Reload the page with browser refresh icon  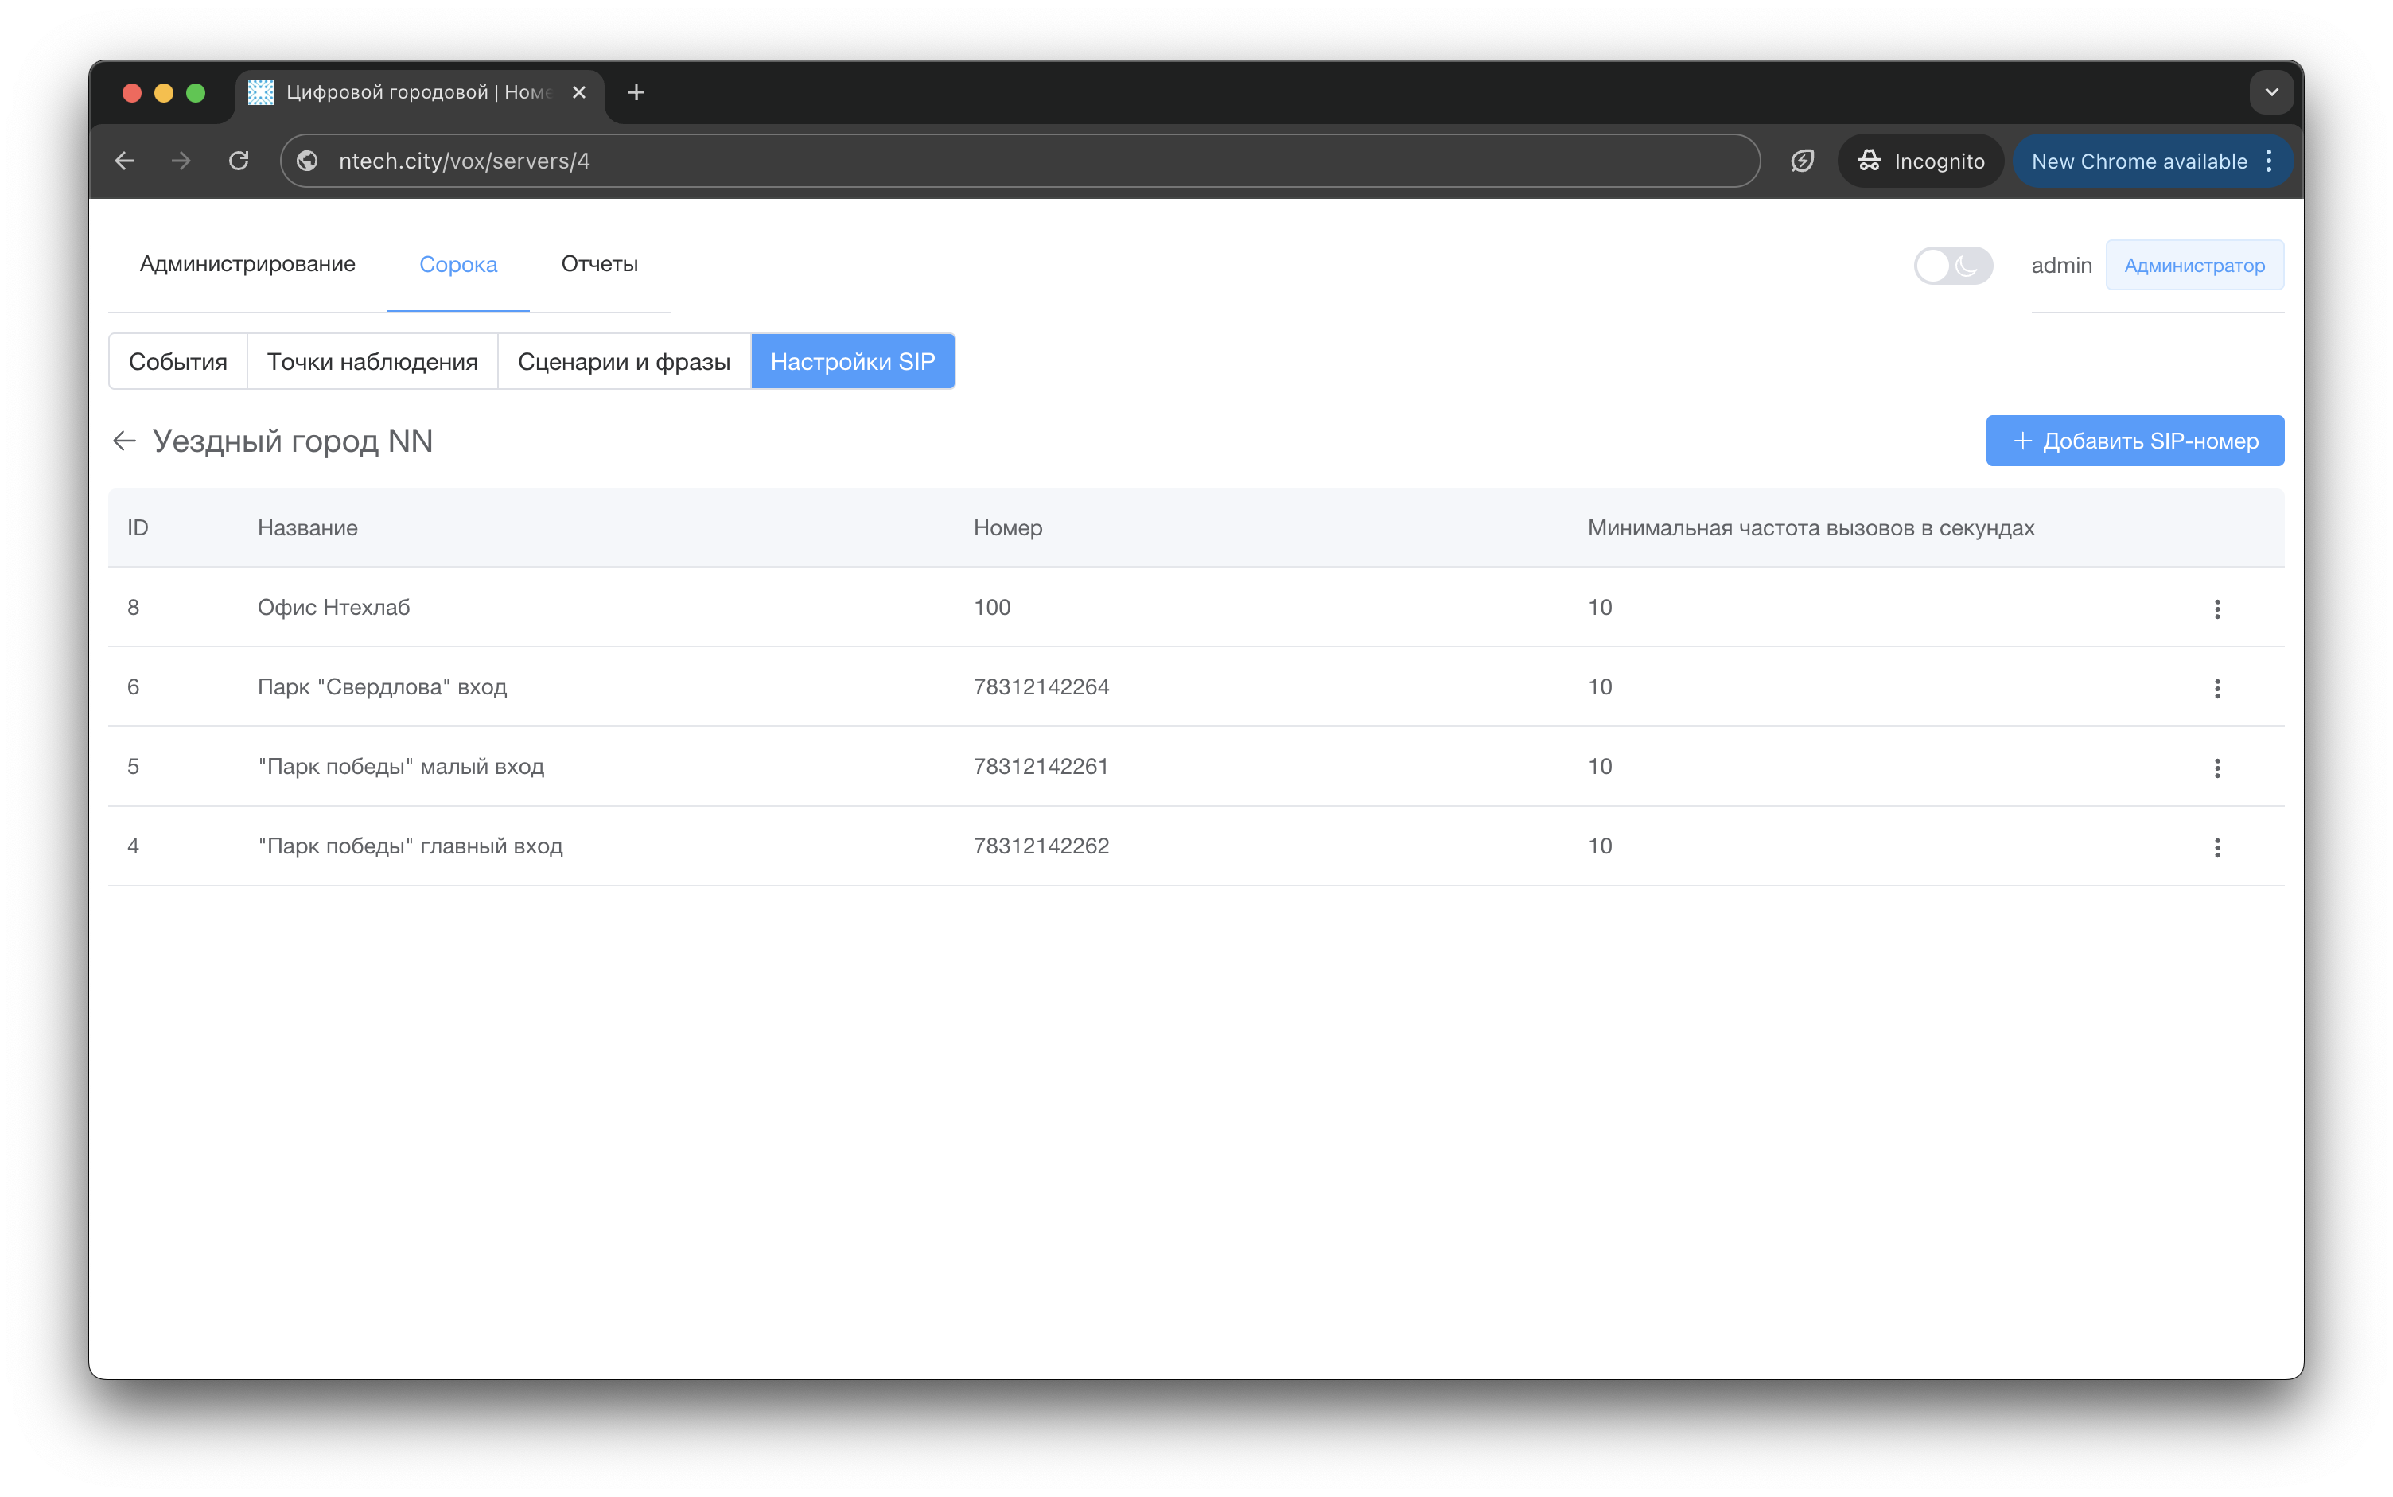239,161
